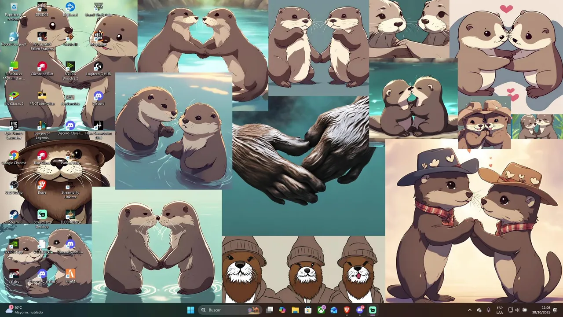Open the Rocket League desktop shortcut
Screen dimensions: 563x317
tap(14, 39)
